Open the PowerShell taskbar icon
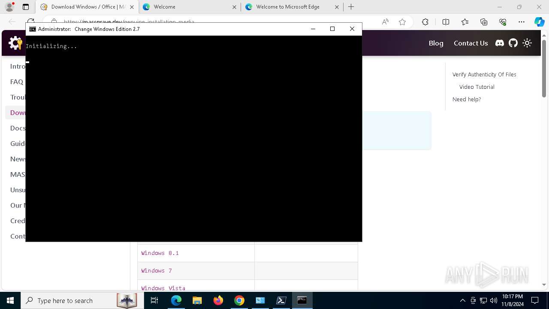The image size is (549, 309). coord(281,300)
